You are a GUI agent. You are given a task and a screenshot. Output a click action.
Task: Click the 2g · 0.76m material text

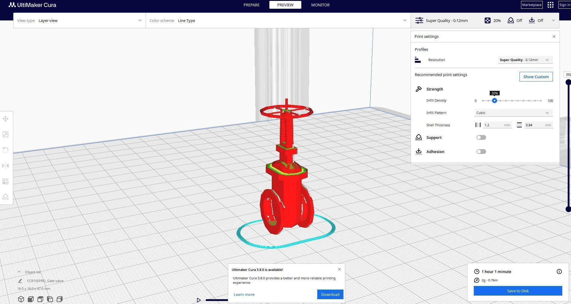pos(489,280)
